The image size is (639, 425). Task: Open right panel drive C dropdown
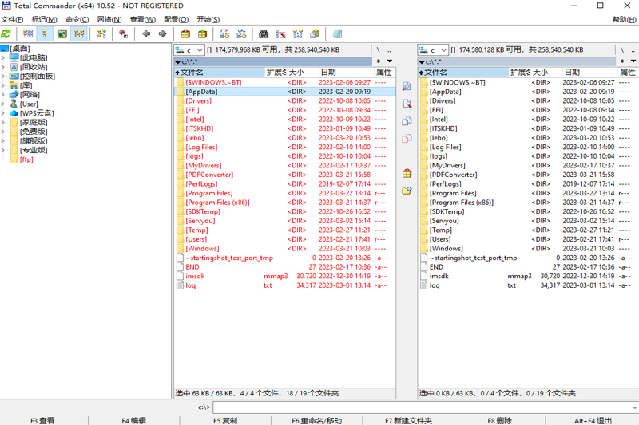pos(433,50)
